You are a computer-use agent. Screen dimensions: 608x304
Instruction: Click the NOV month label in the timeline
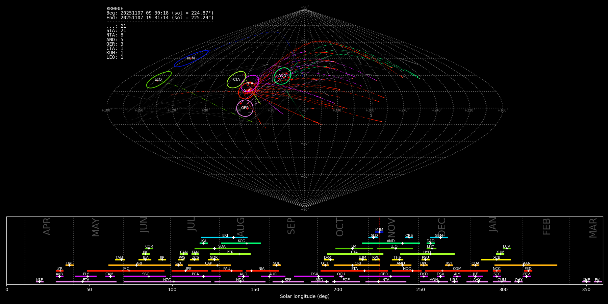coord(391,227)
